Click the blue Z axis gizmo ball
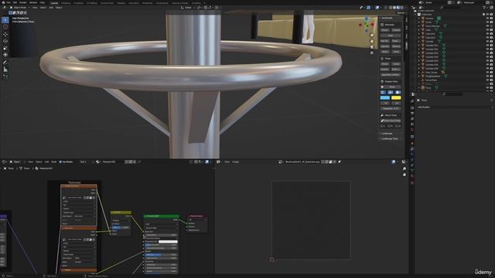The image size is (495, 278). pyautogui.click(x=367, y=19)
